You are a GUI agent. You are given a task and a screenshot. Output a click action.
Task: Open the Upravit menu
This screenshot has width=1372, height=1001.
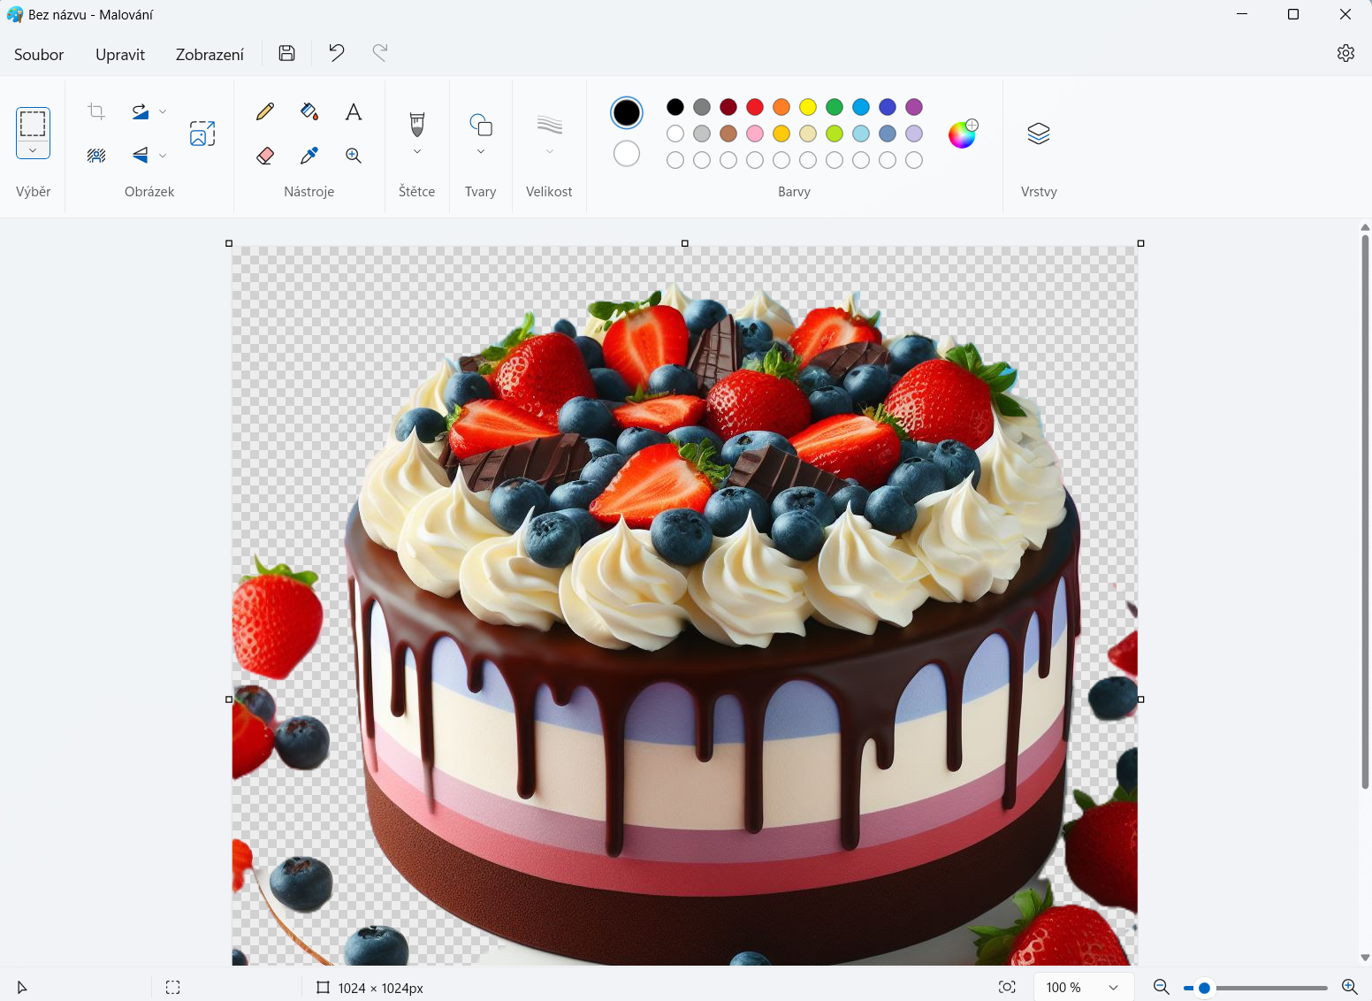pyautogui.click(x=120, y=54)
